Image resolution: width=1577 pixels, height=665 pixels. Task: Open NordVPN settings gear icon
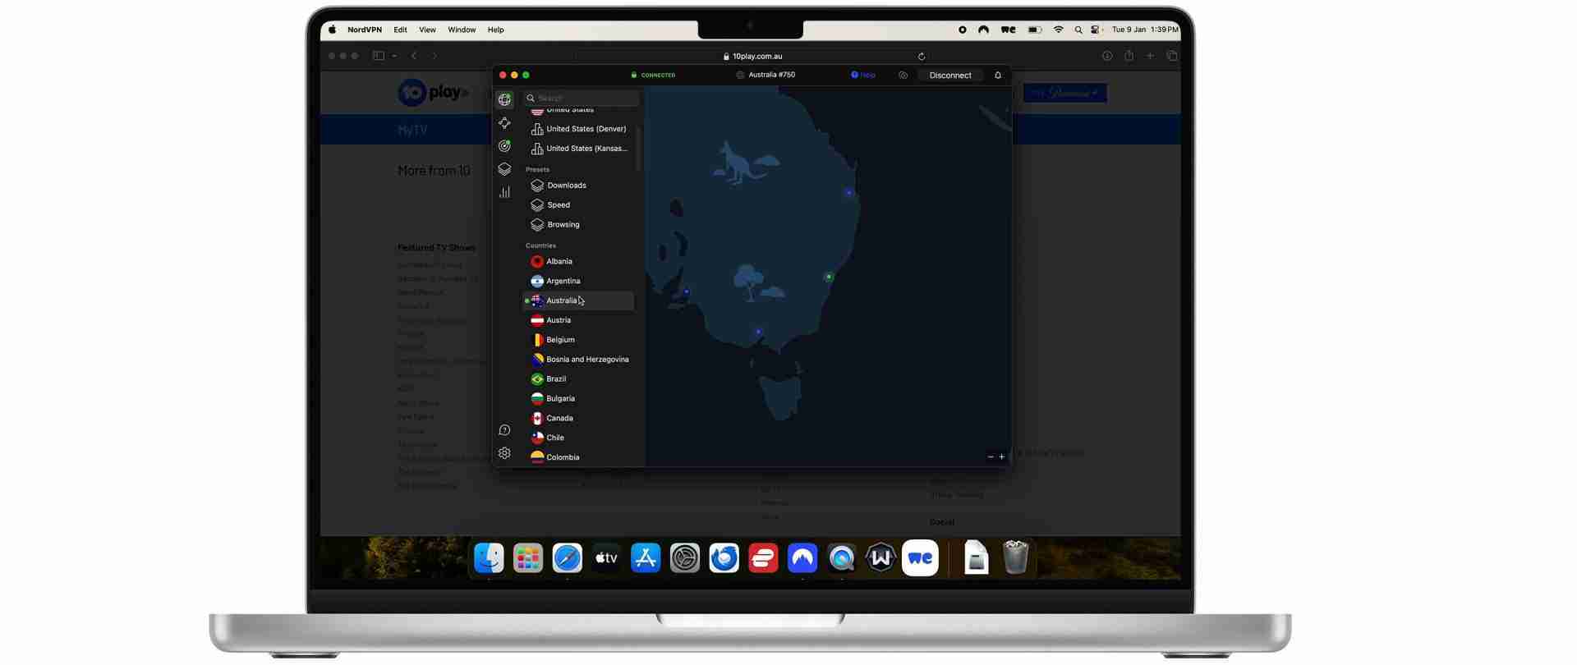pyautogui.click(x=504, y=453)
